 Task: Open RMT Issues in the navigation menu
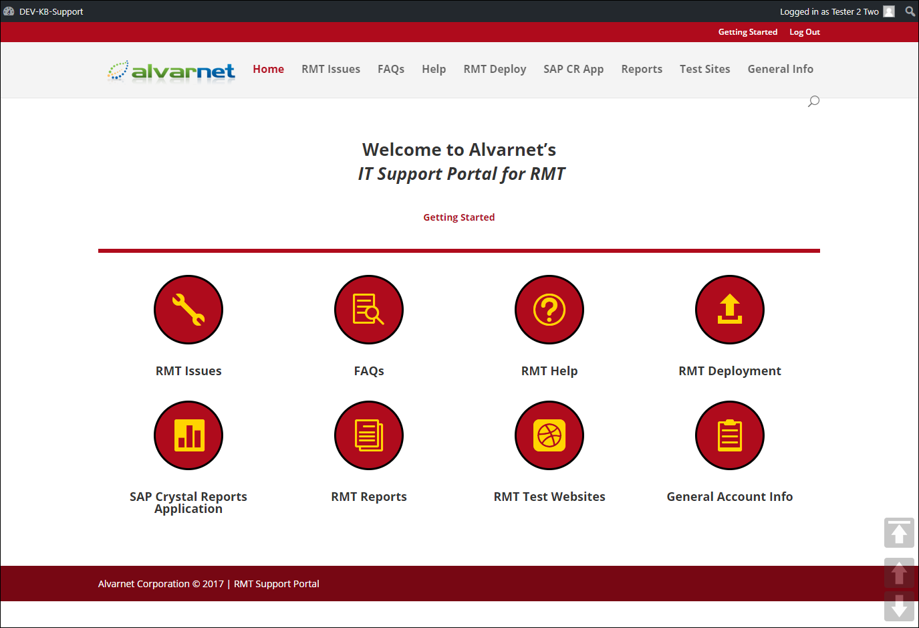pyautogui.click(x=331, y=69)
